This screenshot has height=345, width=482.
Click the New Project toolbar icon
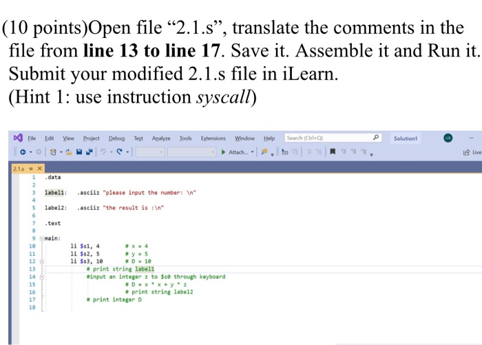coord(53,152)
